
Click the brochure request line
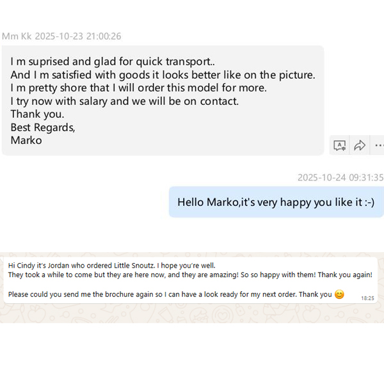(x=170, y=294)
